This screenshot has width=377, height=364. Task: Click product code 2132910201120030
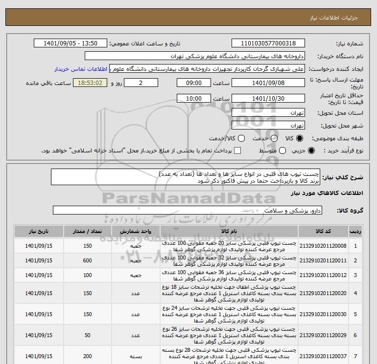pos(323,314)
